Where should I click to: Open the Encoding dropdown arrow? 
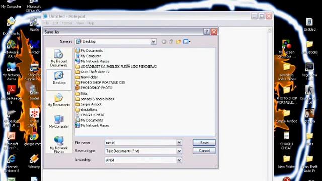point(179,160)
